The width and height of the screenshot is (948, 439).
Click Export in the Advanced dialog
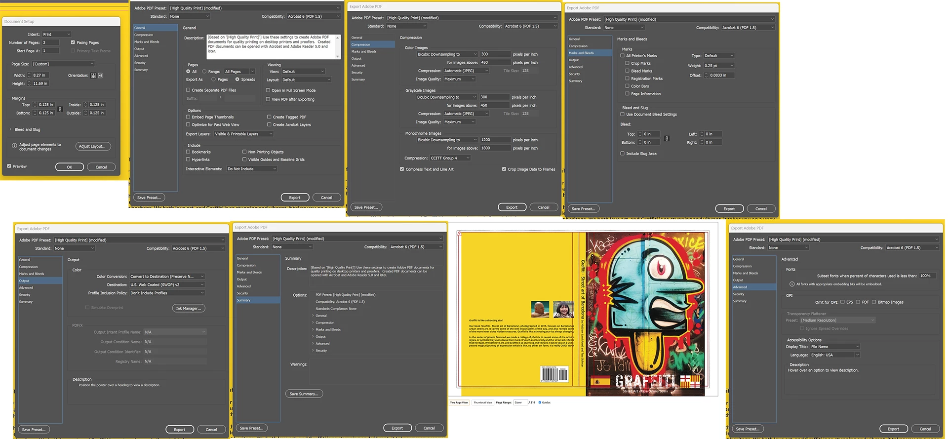894,429
